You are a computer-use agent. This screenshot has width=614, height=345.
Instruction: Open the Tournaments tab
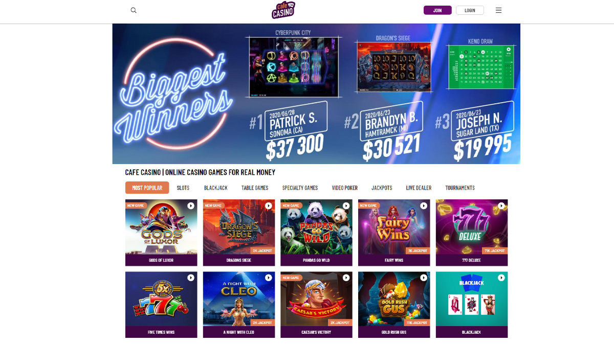click(460, 188)
